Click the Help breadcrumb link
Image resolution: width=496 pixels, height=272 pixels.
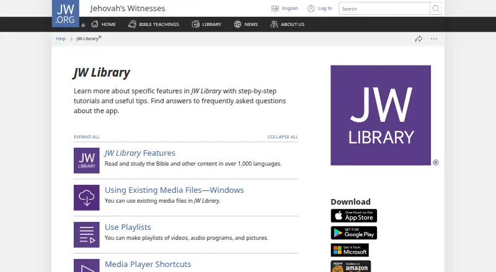point(61,39)
